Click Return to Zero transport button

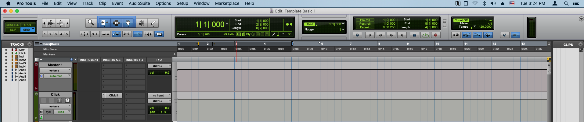[370, 35]
